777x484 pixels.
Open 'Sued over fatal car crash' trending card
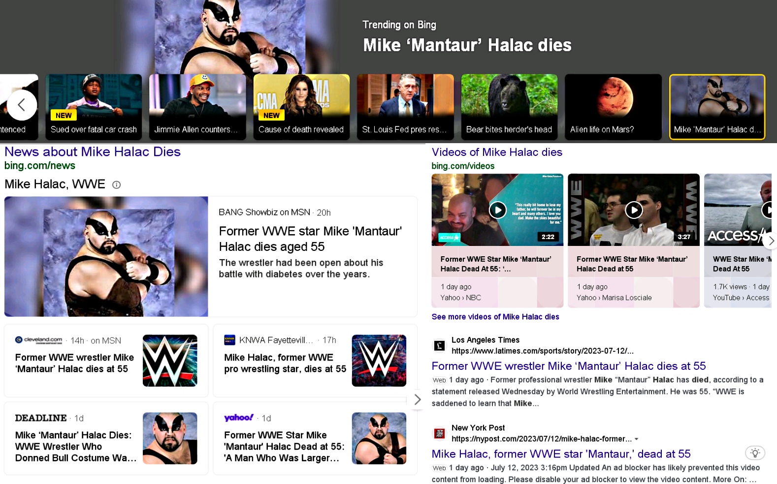[94, 107]
